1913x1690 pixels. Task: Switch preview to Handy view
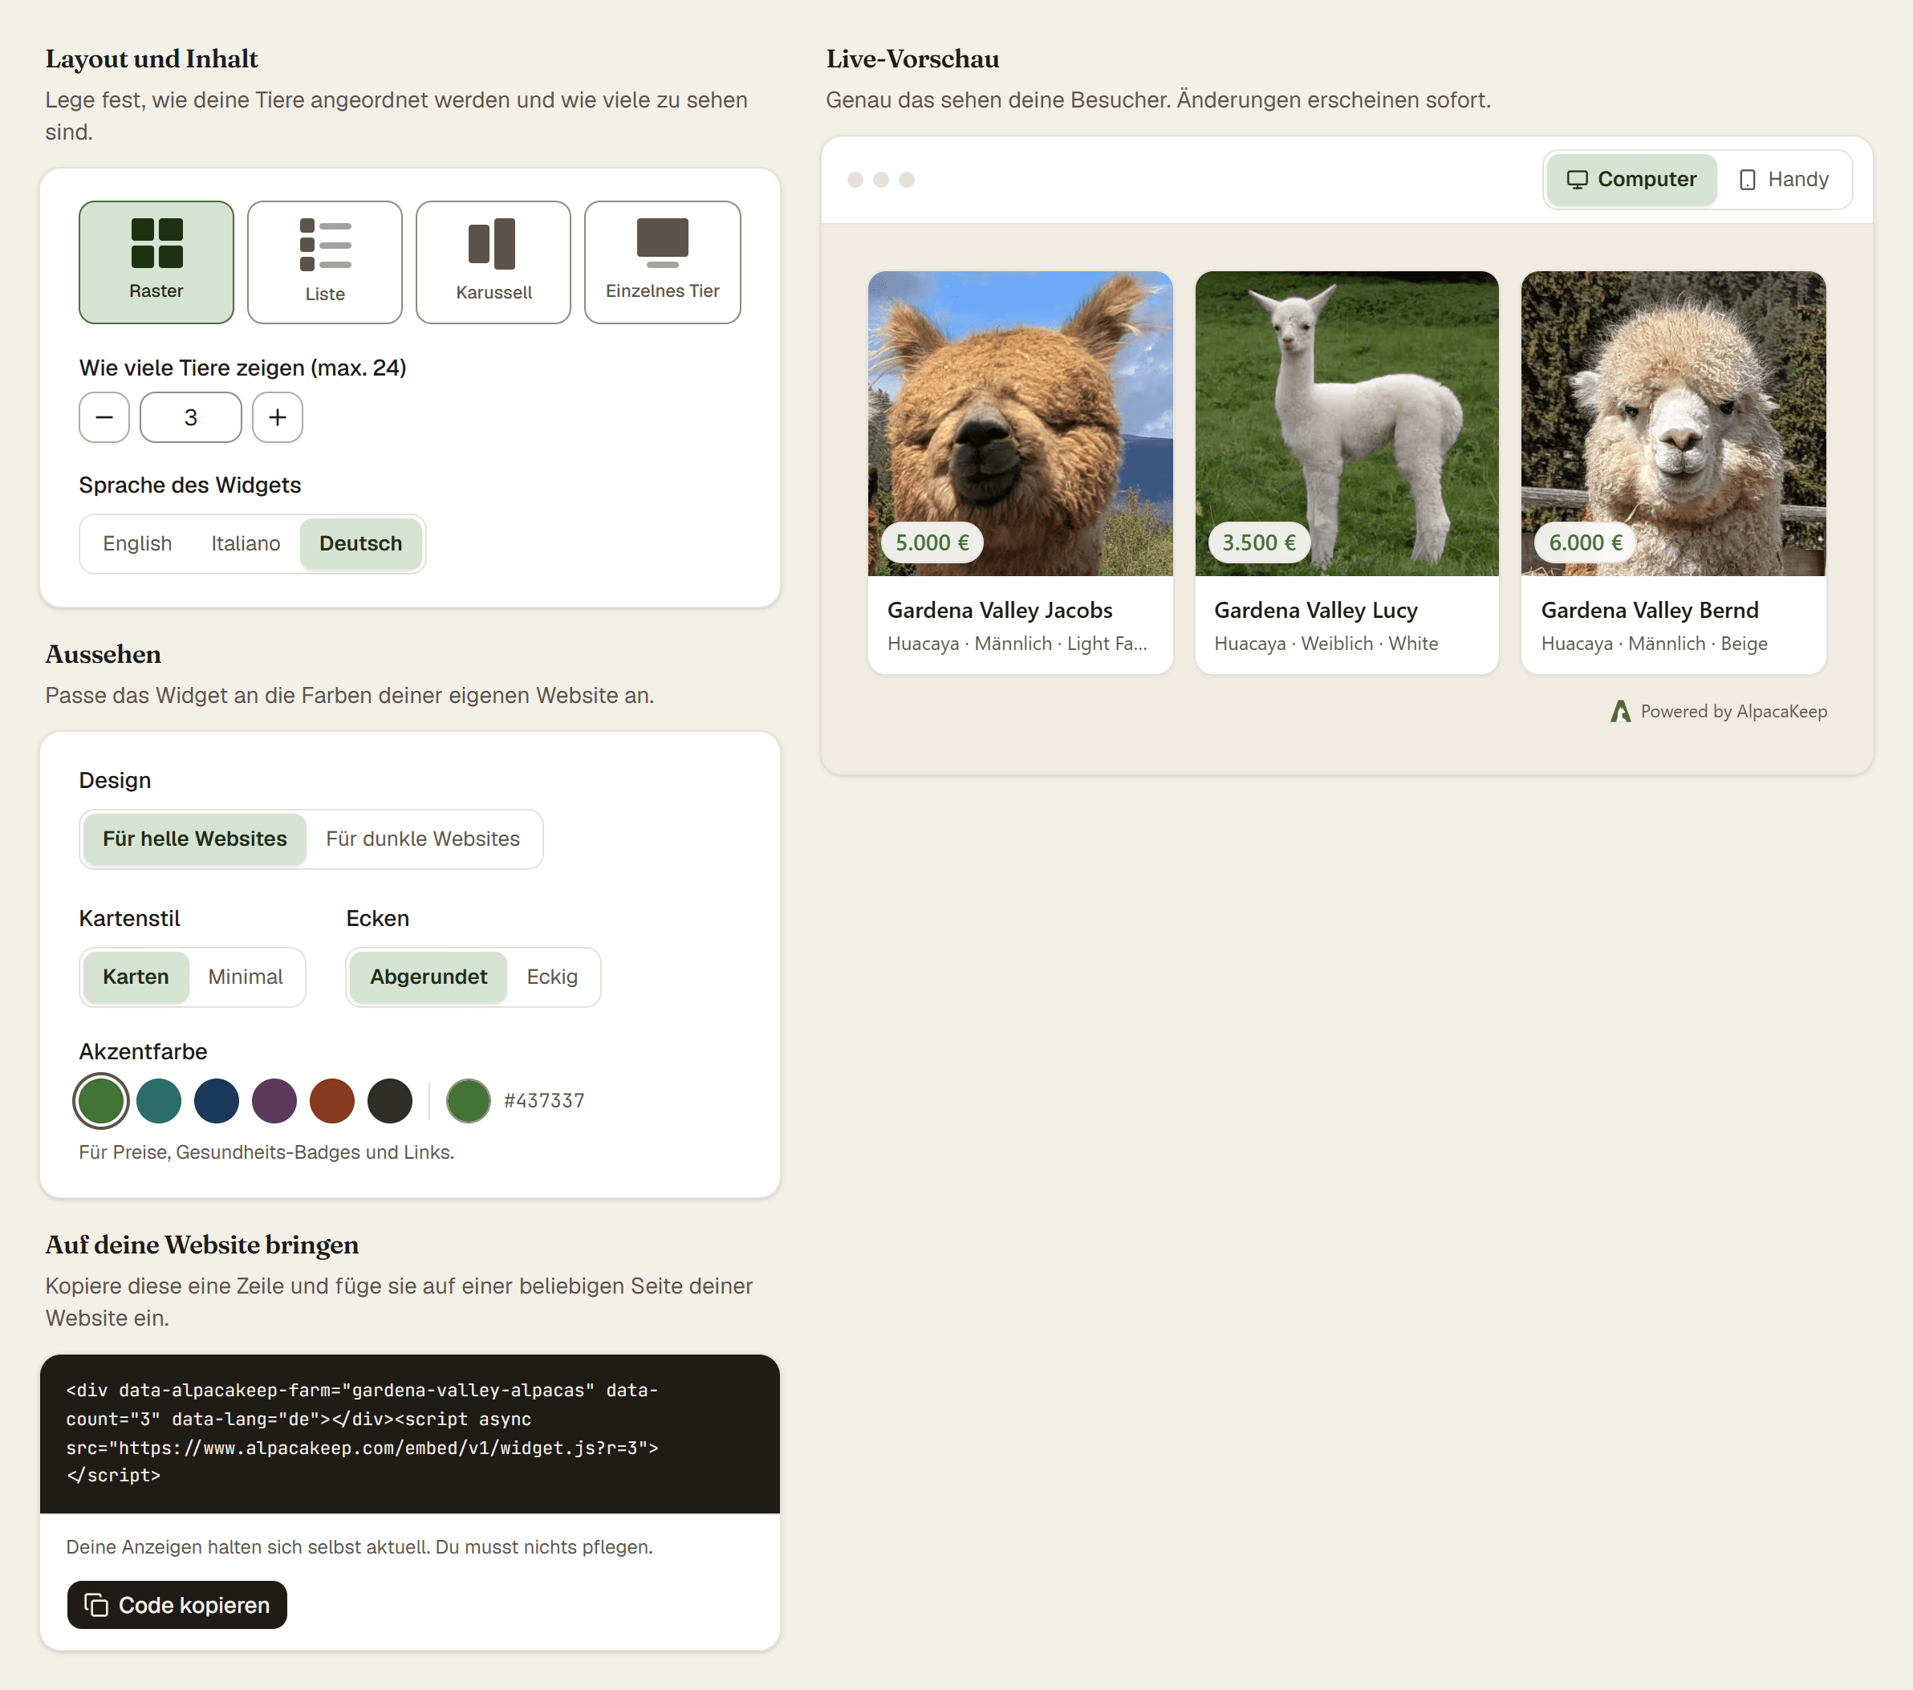pos(1784,180)
